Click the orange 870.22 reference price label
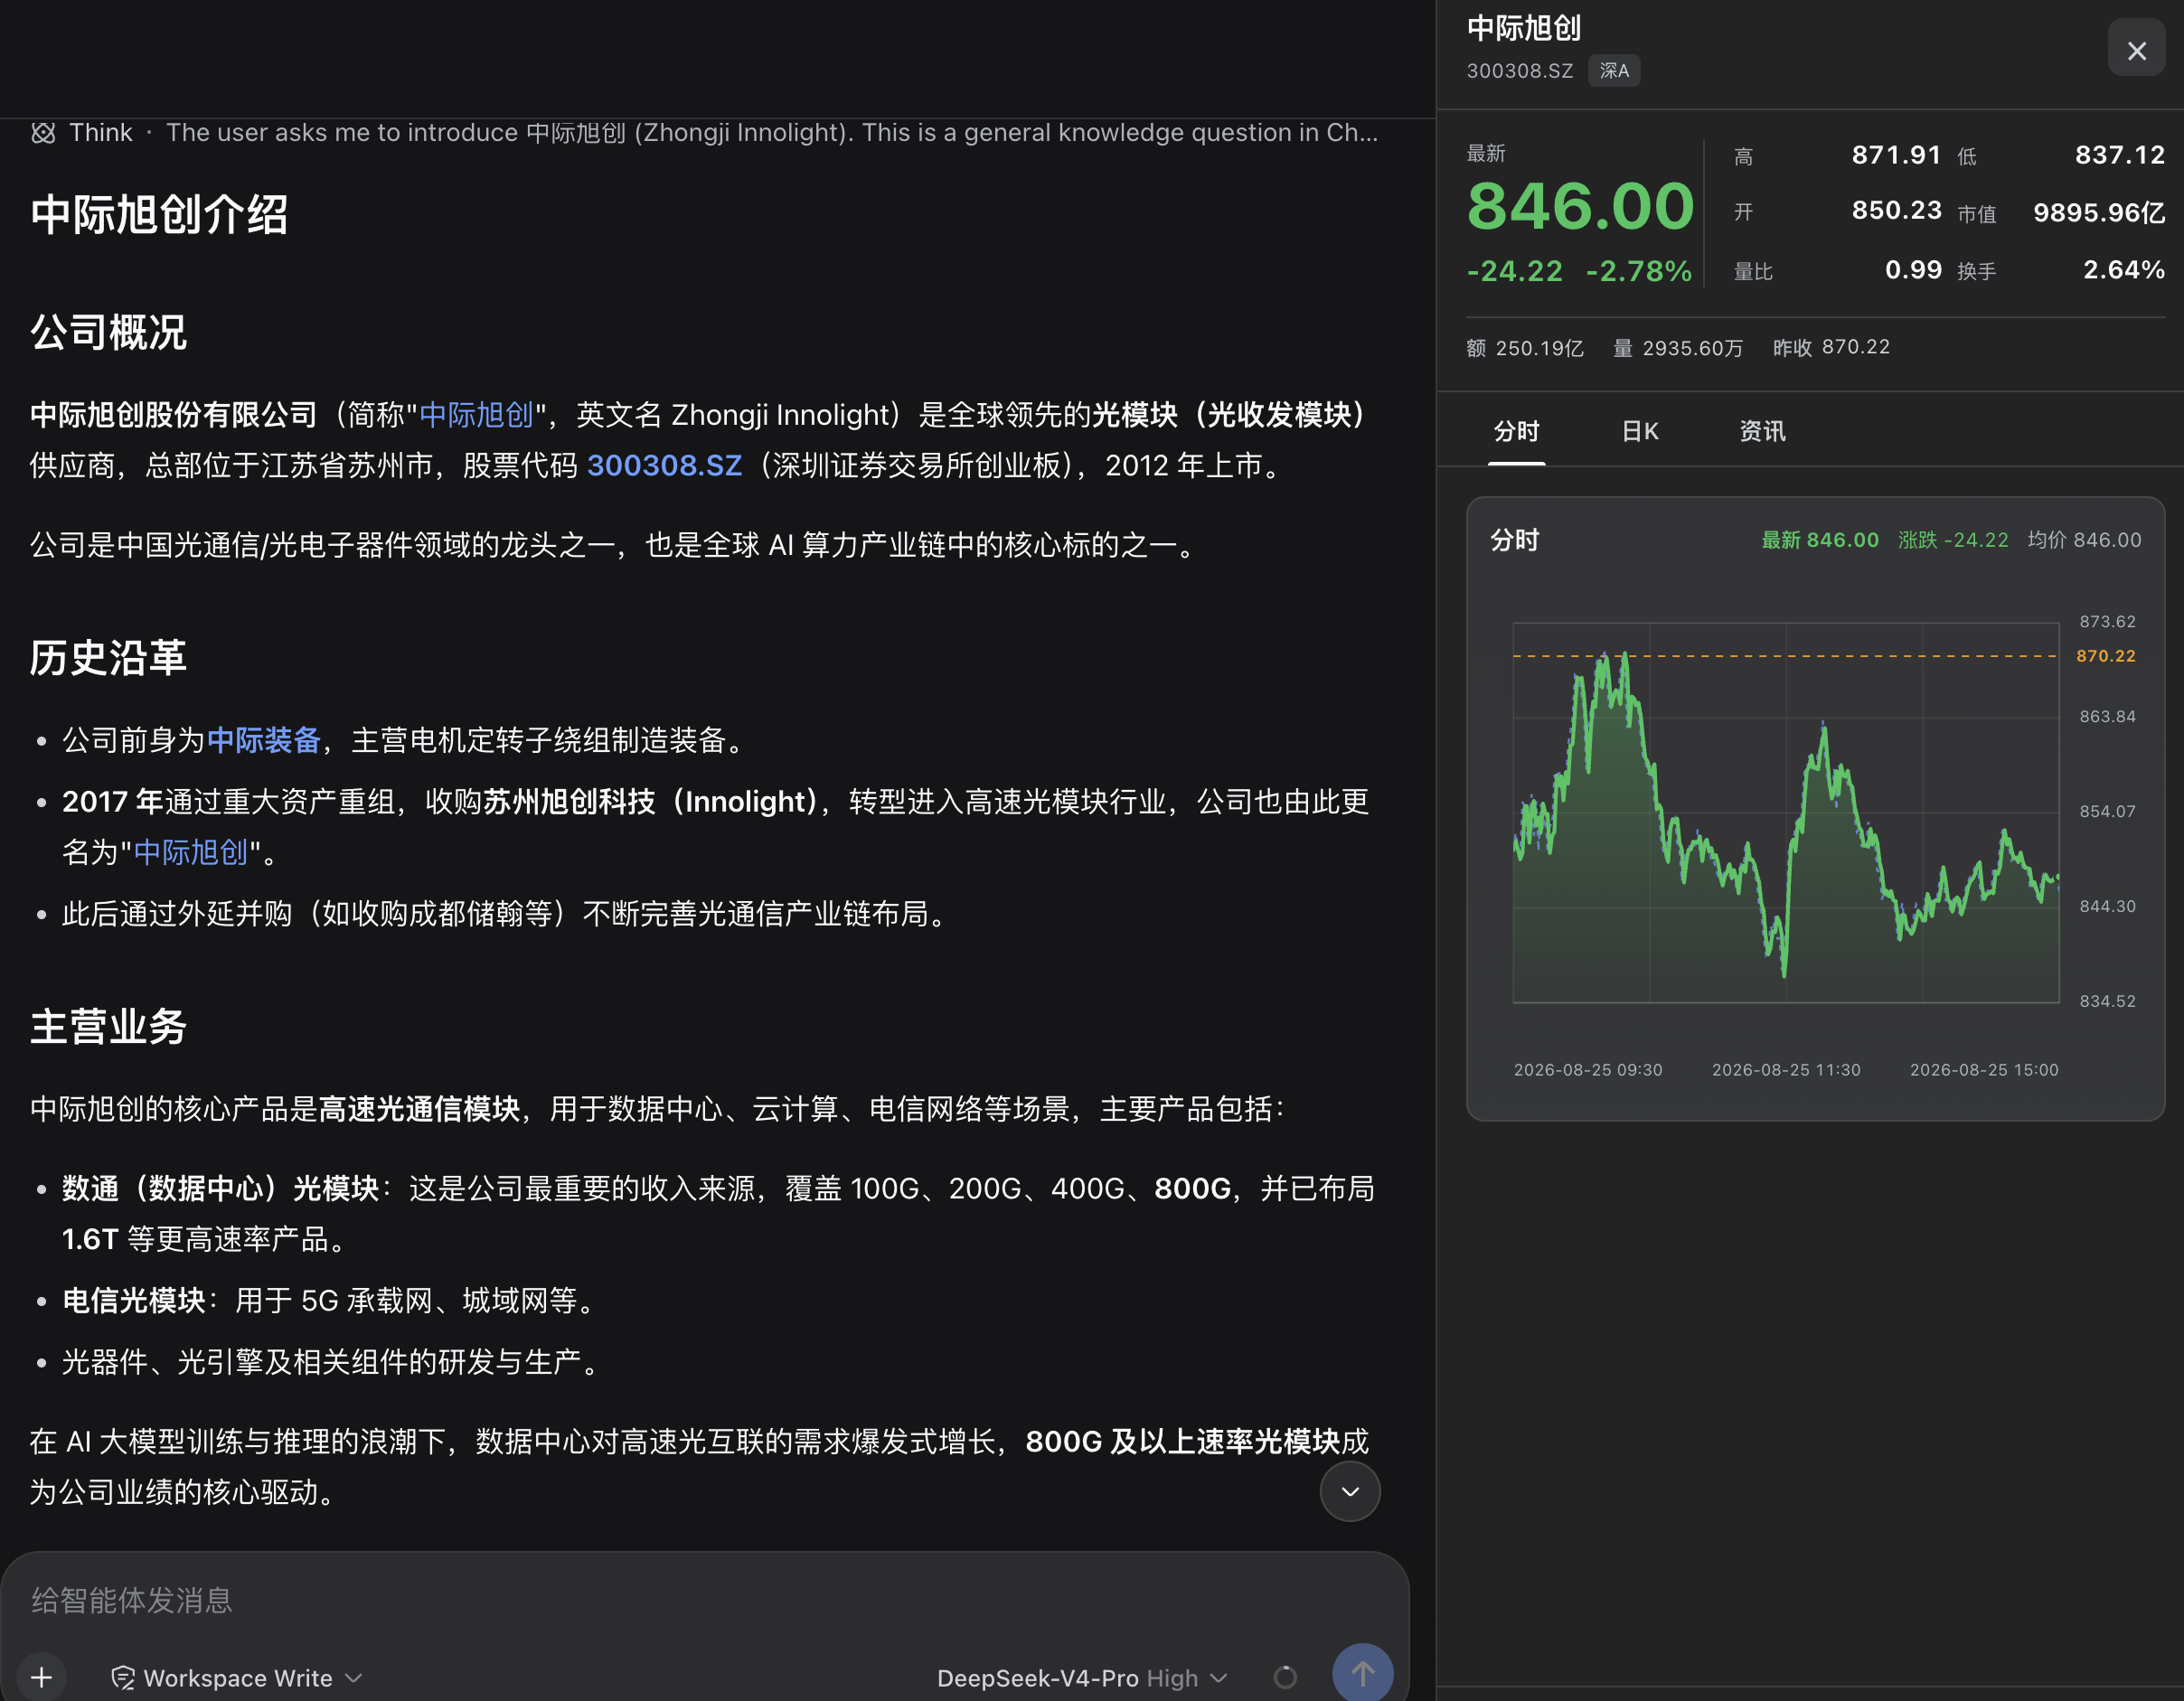This screenshot has width=2184, height=1701. click(x=2105, y=656)
